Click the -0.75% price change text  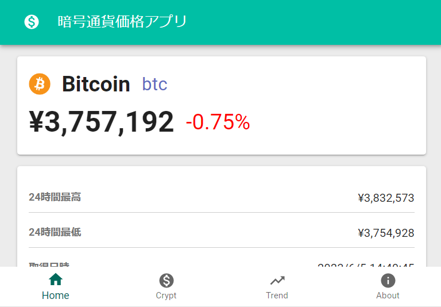(x=218, y=122)
